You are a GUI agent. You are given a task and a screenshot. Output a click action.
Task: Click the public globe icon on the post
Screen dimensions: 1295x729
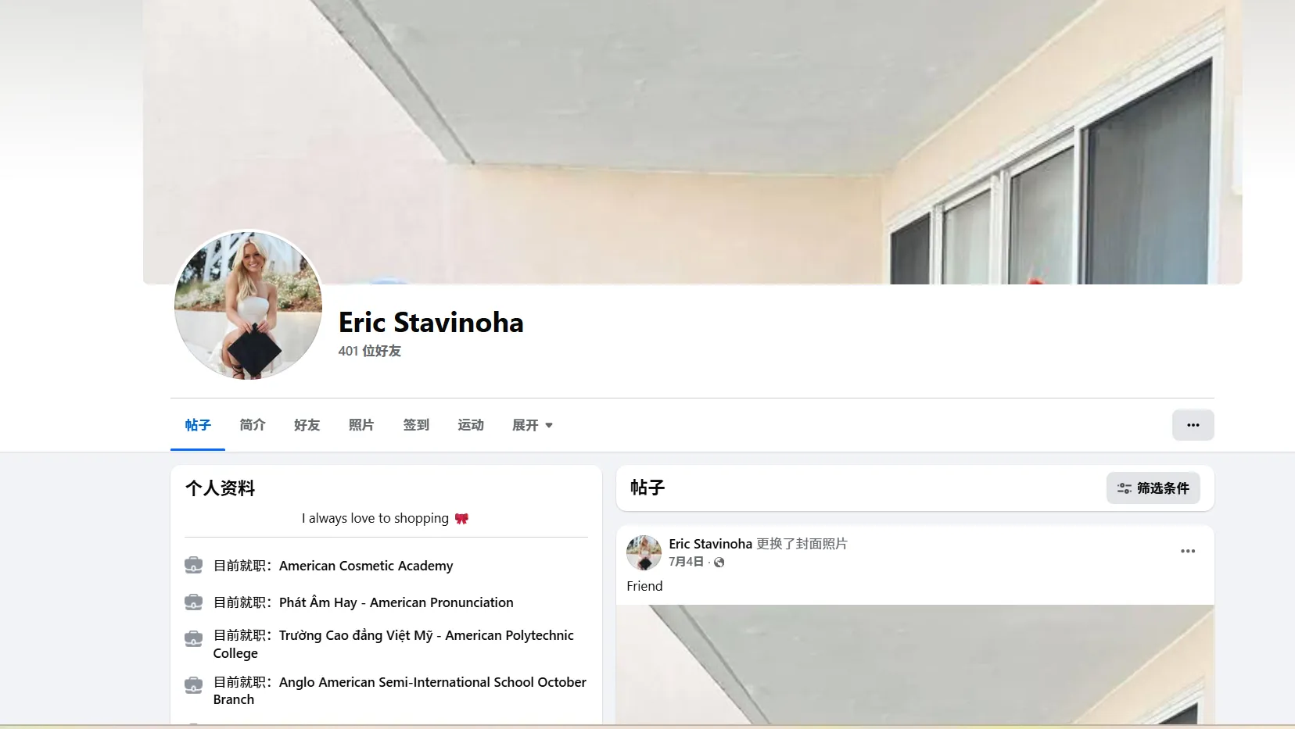point(719,562)
